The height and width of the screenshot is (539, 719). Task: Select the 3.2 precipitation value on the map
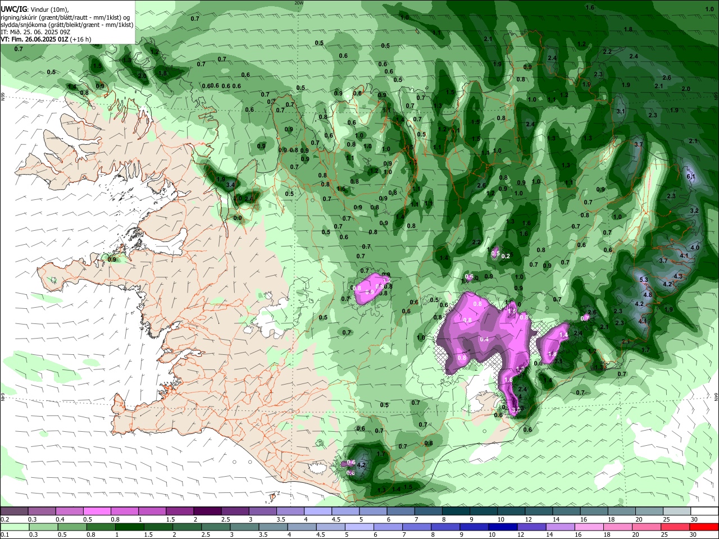click(x=694, y=211)
